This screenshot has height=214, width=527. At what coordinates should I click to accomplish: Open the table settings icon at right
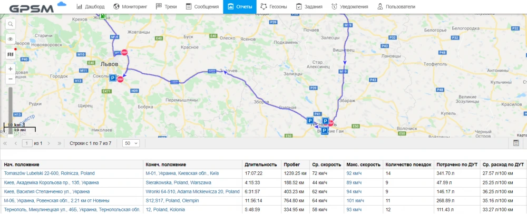[516, 143]
